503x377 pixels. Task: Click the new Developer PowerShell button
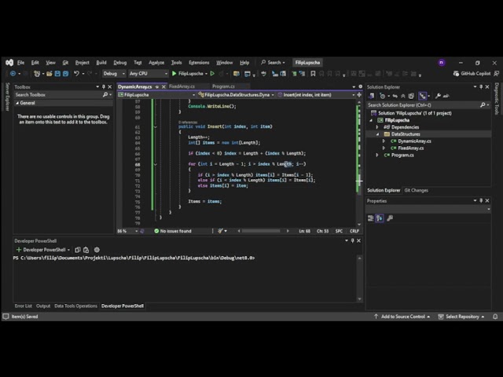pyautogui.click(x=42, y=250)
